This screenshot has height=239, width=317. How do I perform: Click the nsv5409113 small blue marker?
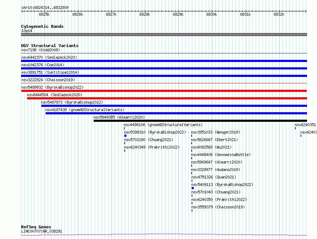pos(193,188)
